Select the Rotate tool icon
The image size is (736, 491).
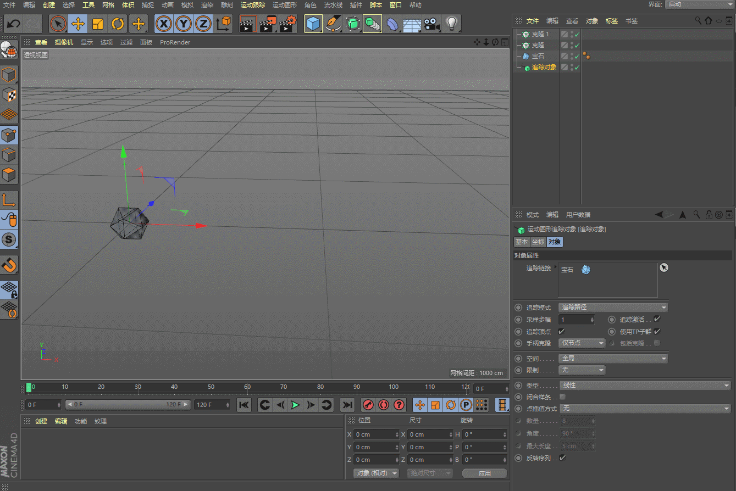[x=118, y=24]
